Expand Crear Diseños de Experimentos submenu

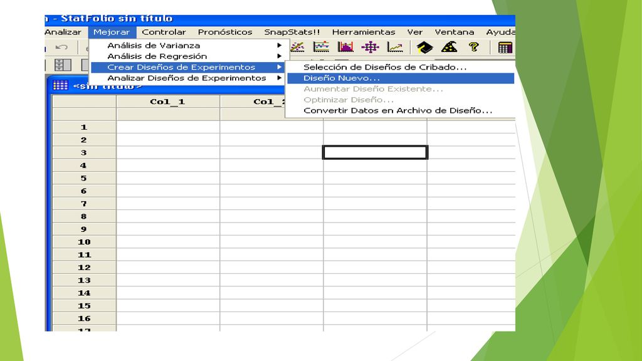[x=187, y=67]
